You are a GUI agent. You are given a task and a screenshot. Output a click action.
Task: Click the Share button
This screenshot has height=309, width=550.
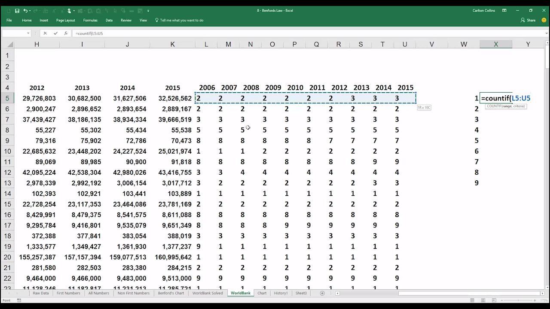(528, 20)
